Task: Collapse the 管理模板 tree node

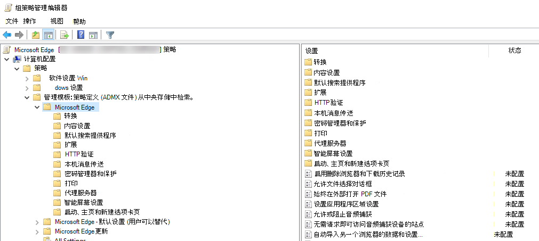Action: (27, 98)
